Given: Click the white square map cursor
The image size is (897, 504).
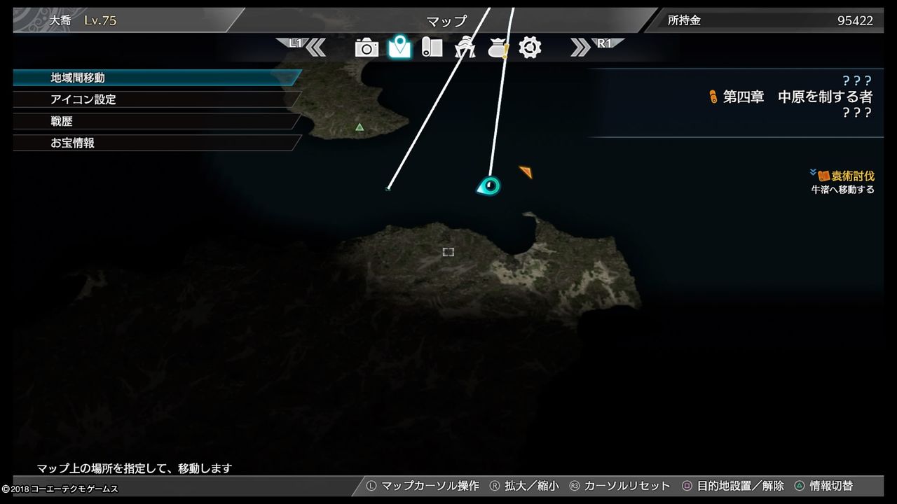Looking at the screenshot, I should point(448,252).
